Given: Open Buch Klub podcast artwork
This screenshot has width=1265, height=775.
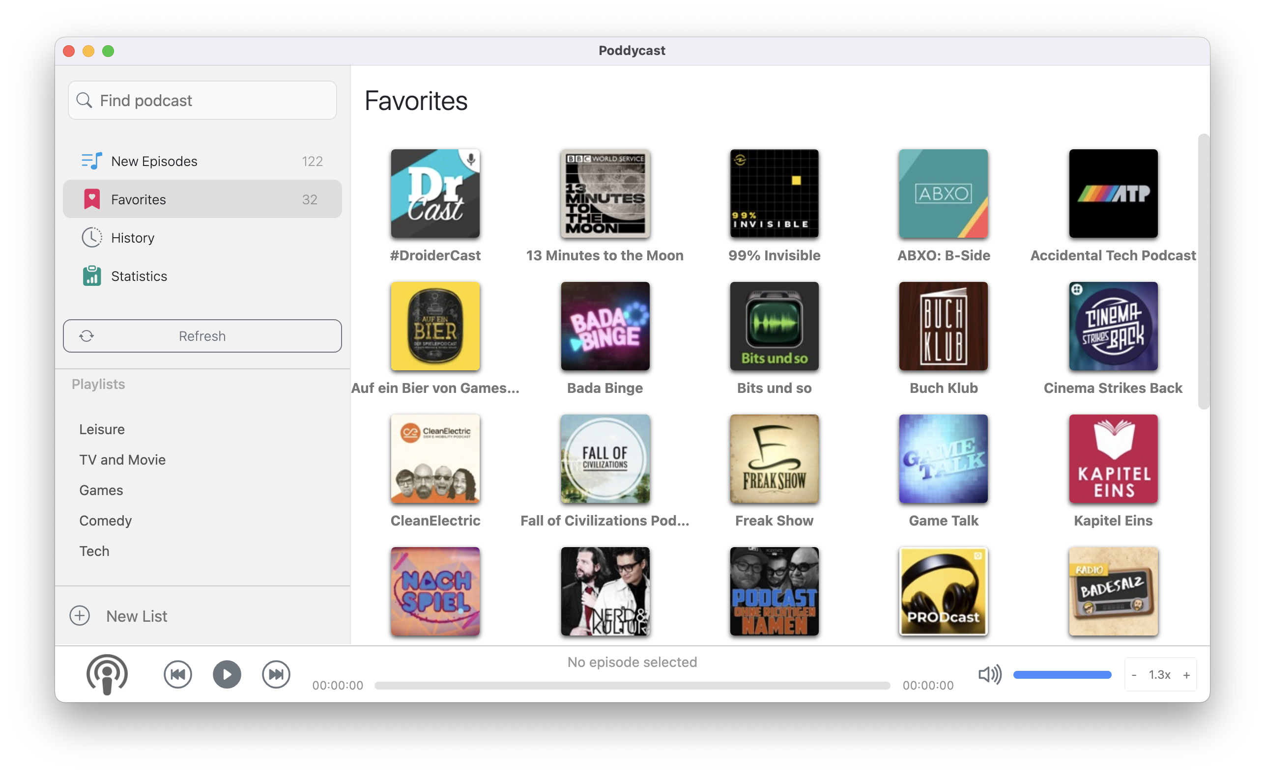Looking at the screenshot, I should [x=943, y=326].
